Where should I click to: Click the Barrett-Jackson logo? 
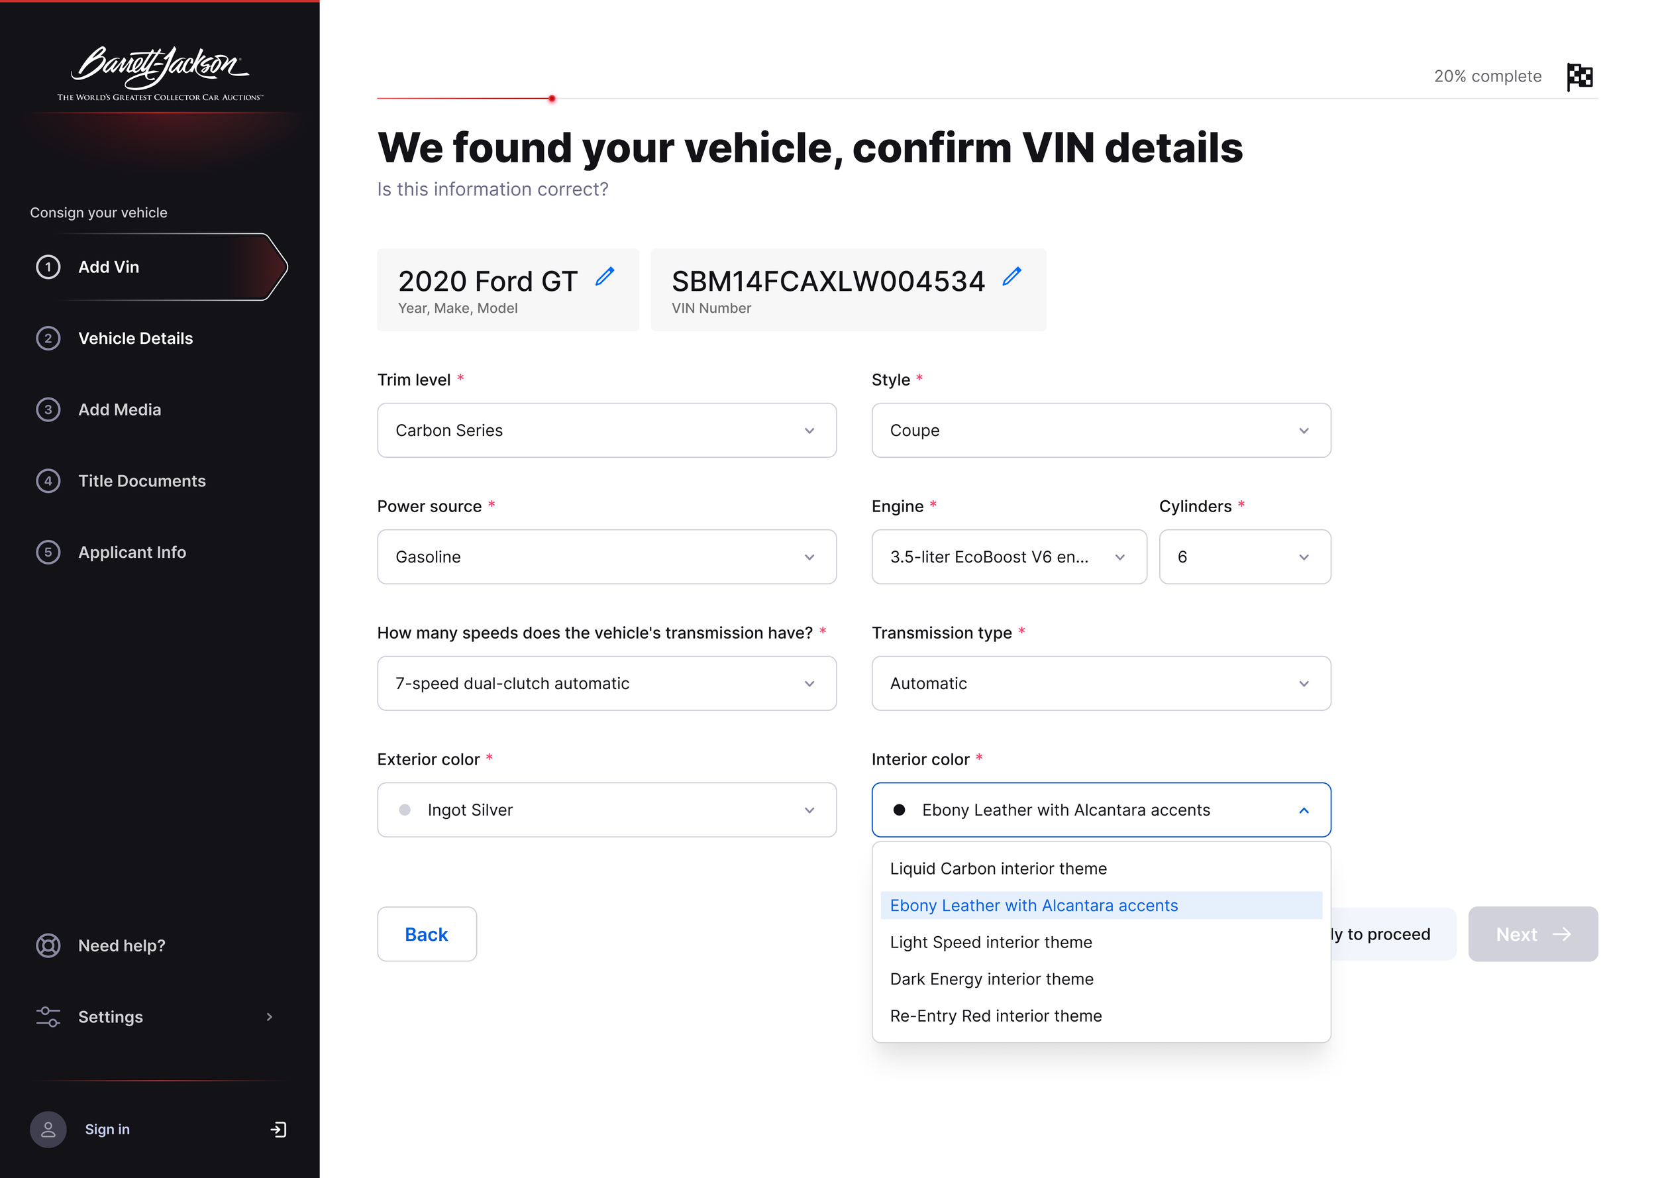(160, 72)
